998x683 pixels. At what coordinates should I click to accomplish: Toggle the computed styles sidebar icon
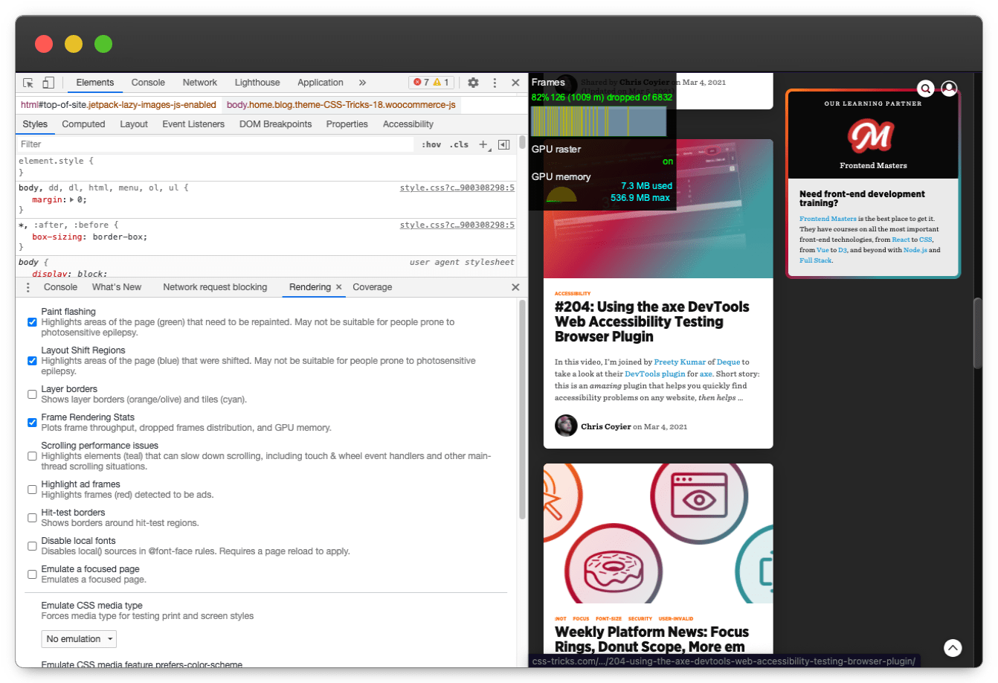[504, 144]
